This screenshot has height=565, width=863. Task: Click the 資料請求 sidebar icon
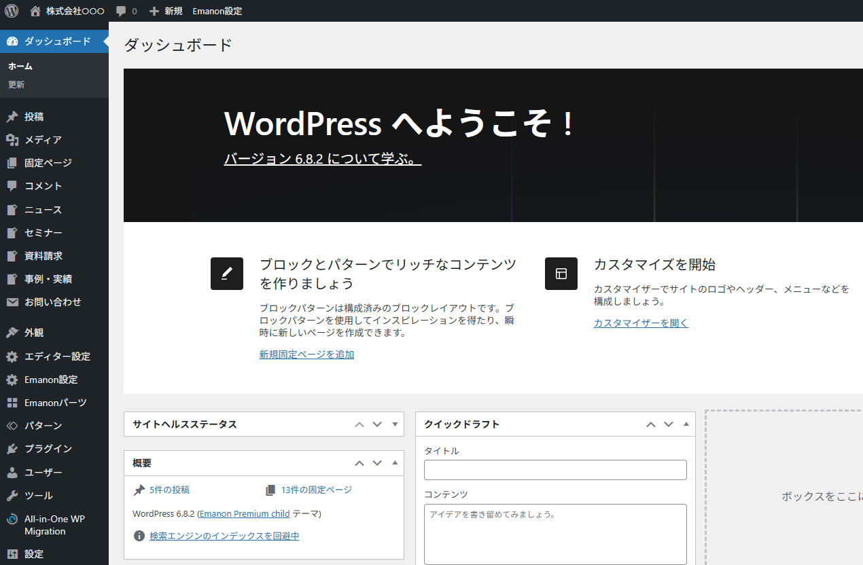12,256
